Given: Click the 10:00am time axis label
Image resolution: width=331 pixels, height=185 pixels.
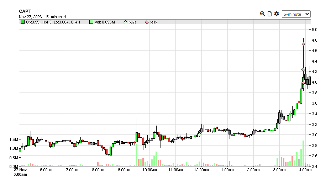Looking at the screenshot, I should (150, 170).
